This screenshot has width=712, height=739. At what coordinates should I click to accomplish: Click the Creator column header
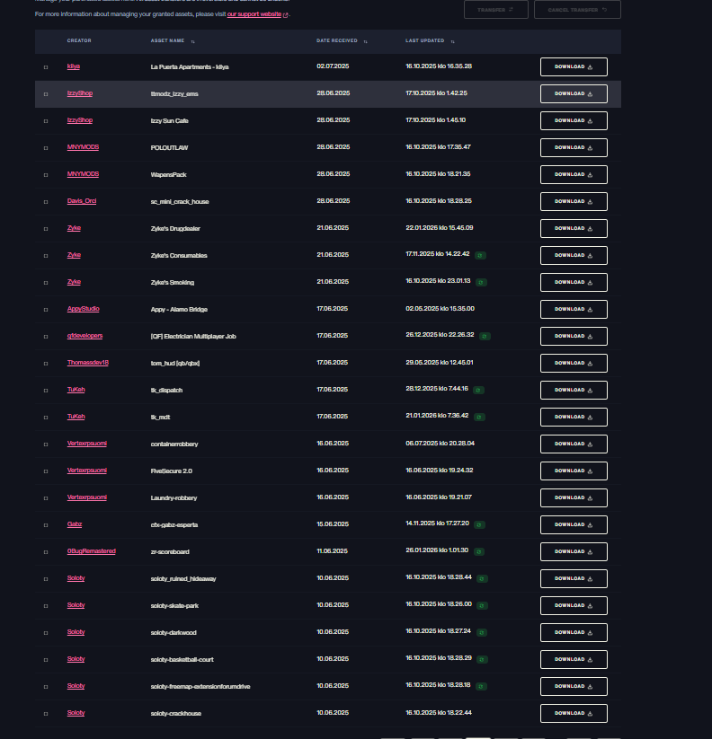(79, 40)
